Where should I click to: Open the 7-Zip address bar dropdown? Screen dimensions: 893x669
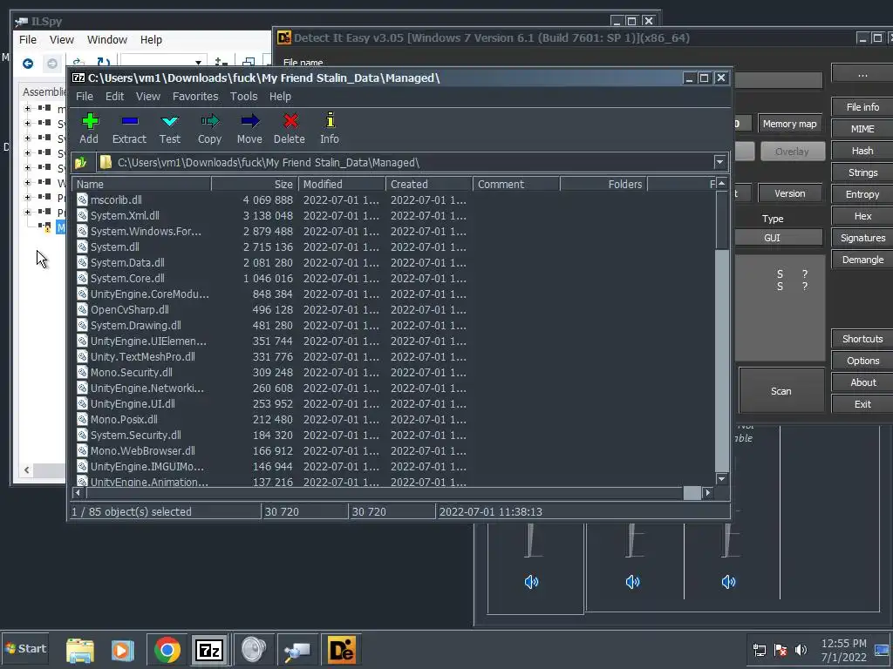pos(719,162)
